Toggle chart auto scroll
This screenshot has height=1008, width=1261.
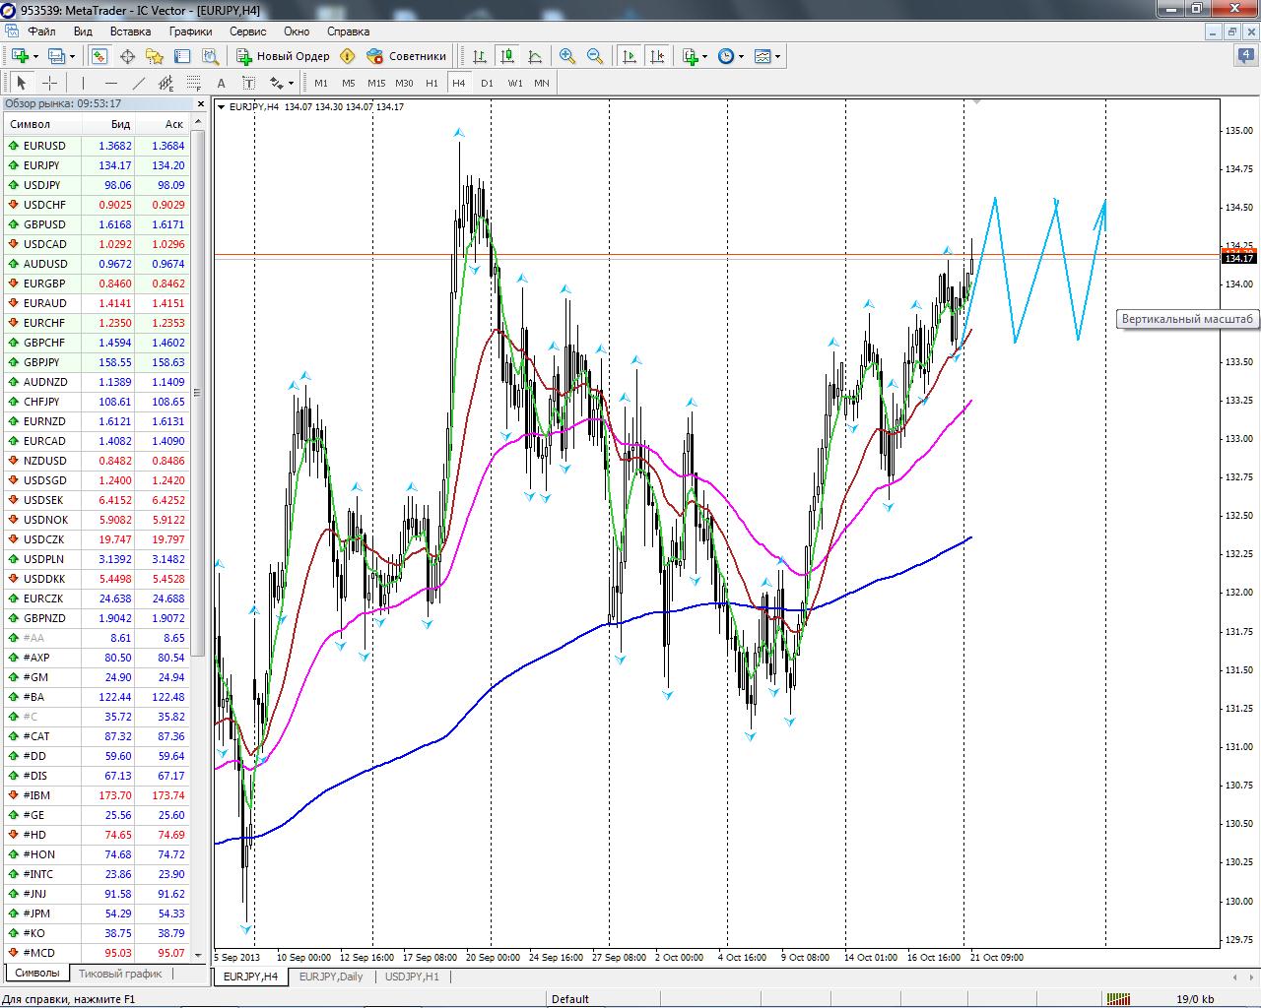(x=630, y=56)
